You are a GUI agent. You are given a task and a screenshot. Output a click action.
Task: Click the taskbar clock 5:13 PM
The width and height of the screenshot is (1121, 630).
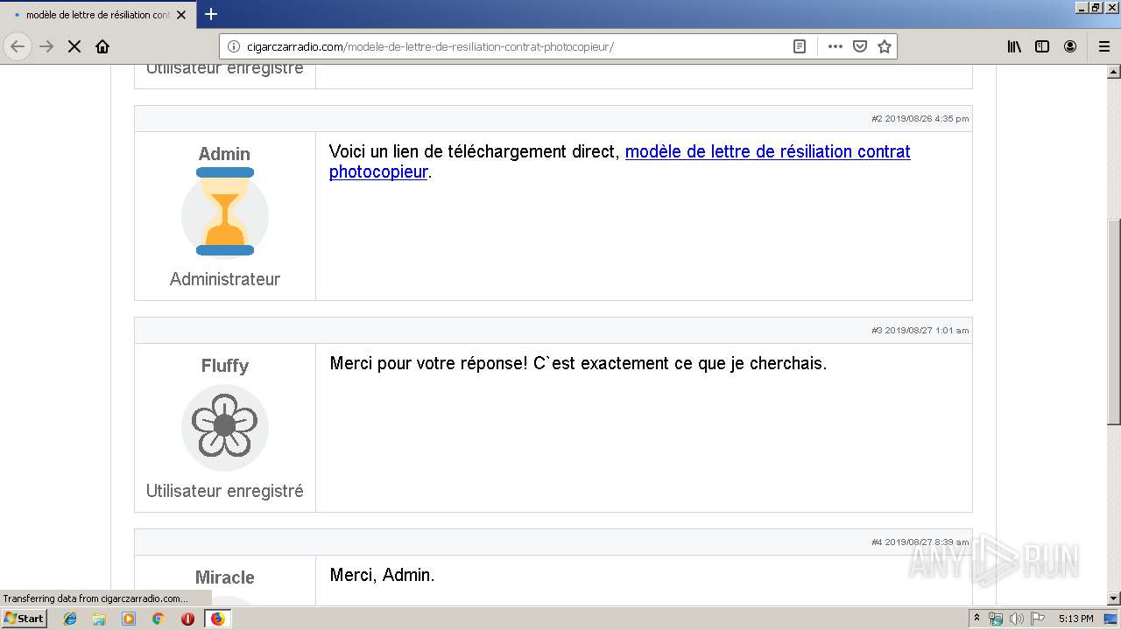pos(1075,619)
